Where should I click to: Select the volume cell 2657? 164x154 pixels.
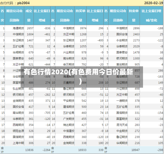pyautogui.click(x=30, y=28)
